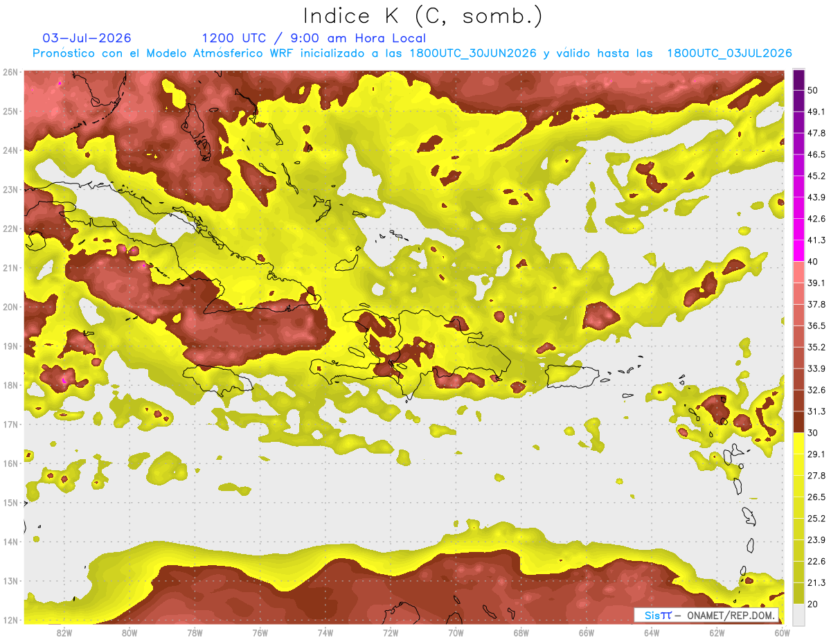Click the longitude label '70W'
This screenshot has width=831, height=642.
tap(456, 632)
